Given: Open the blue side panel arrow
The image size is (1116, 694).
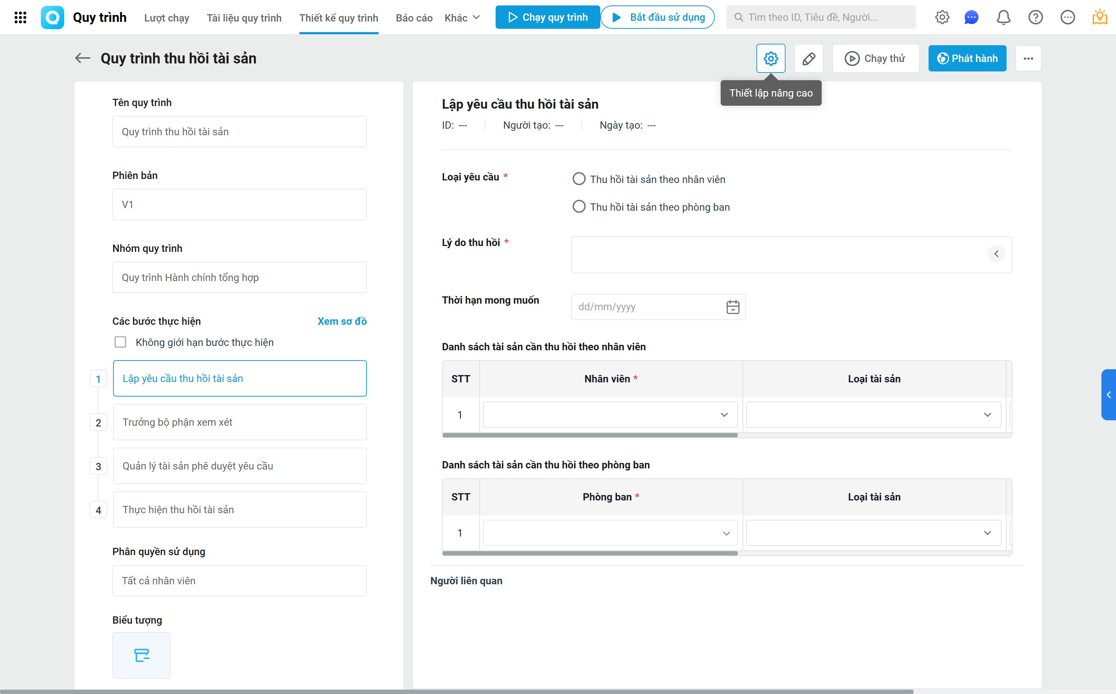Looking at the screenshot, I should point(1109,395).
